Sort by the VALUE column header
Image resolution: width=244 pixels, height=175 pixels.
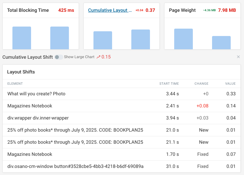point(230,84)
